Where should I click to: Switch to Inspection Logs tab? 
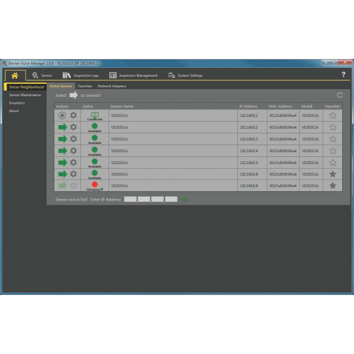pyautogui.click(x=81, y=76)
